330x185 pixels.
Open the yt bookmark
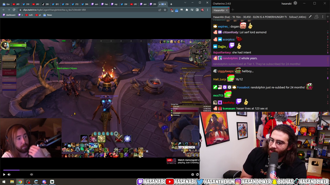tap(38, 15)
